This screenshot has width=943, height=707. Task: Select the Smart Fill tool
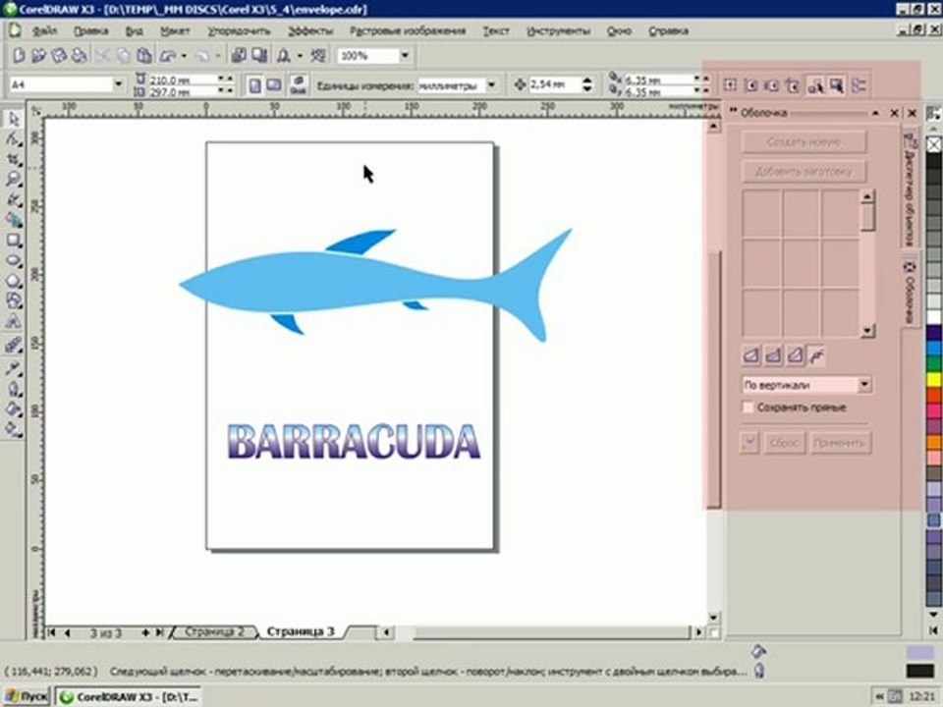point(13,220)
